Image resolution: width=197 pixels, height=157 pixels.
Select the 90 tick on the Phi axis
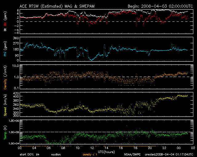point(17,55)
